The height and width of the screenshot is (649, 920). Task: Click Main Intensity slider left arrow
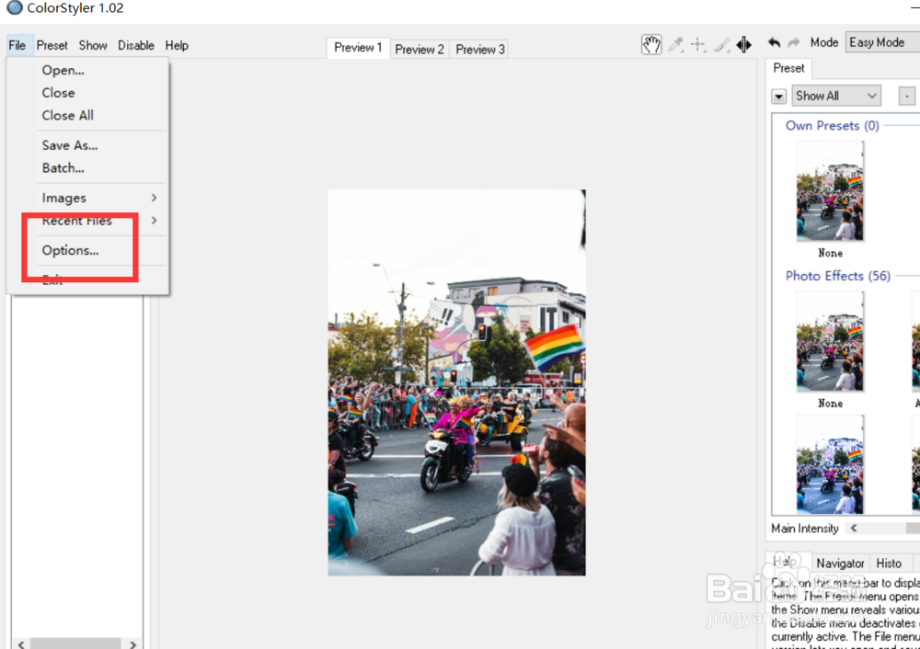click(854, 529)
